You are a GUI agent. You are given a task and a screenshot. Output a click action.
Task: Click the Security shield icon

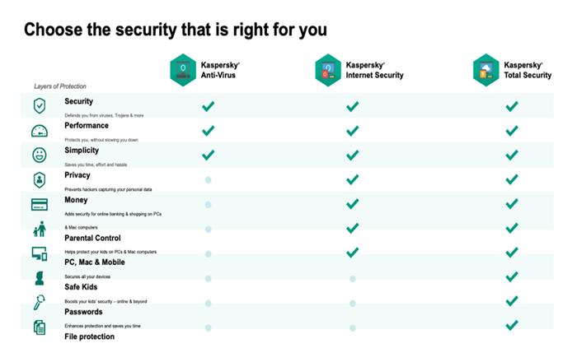click(x=40, y=106)
